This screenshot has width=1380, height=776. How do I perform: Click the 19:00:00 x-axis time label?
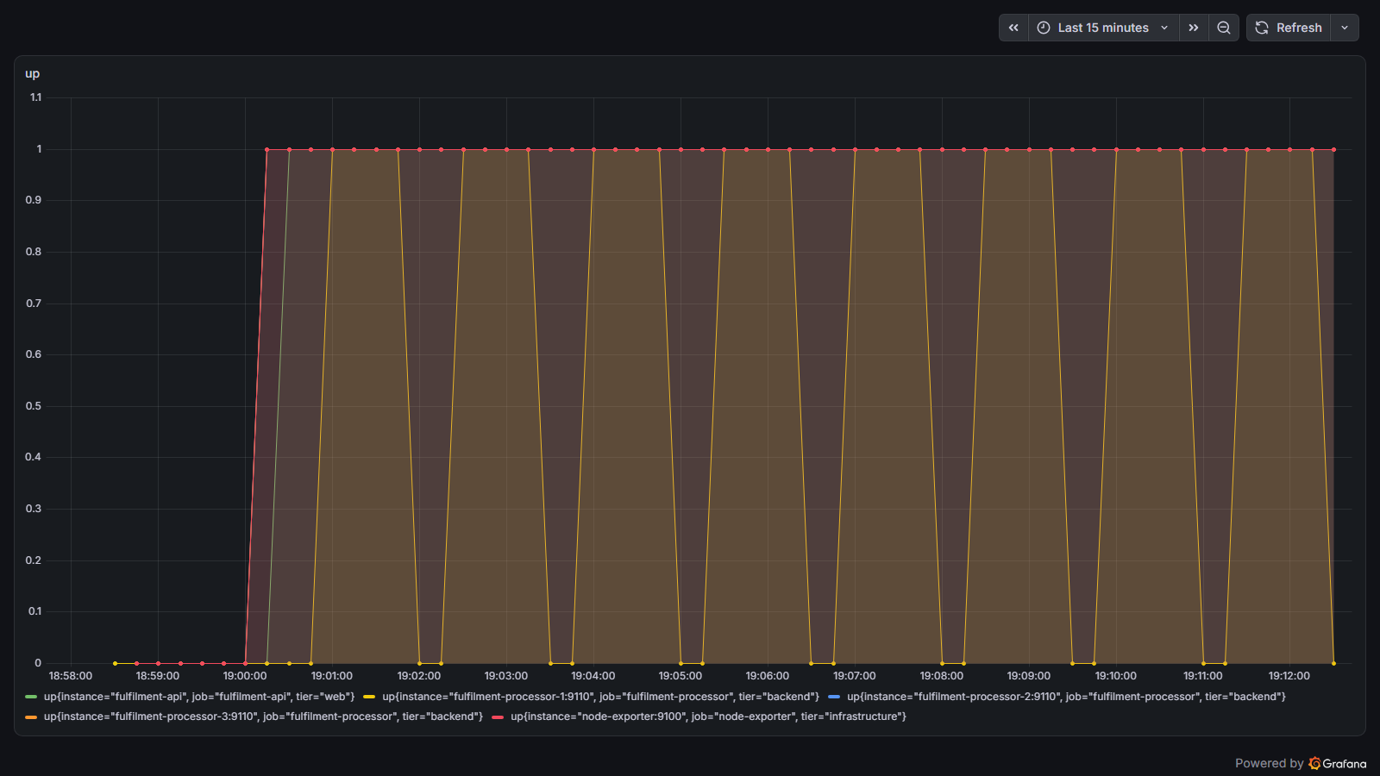point(245,676)
